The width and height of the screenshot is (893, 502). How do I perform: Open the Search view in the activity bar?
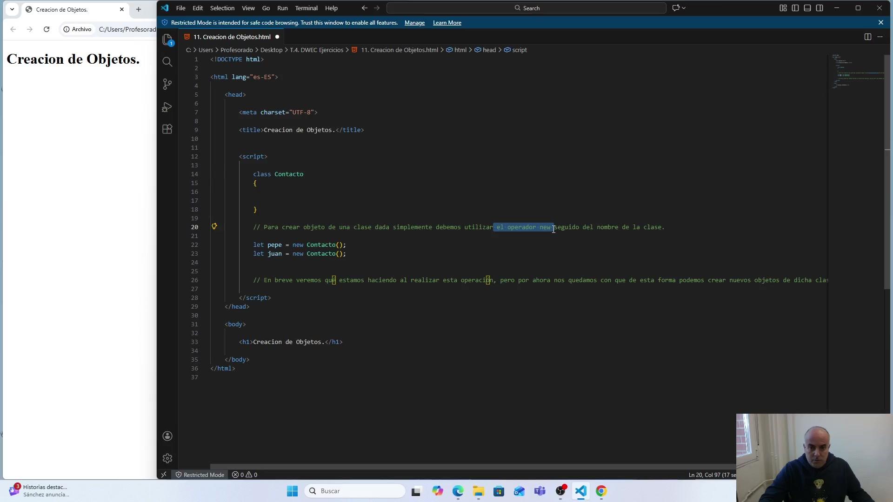click(167, 62)
